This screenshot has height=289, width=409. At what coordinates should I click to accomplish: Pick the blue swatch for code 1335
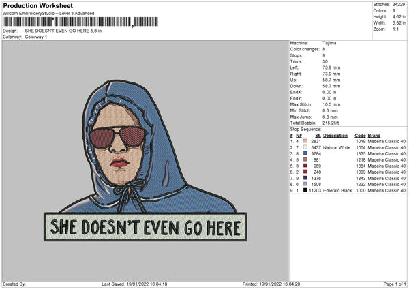pos(305,153)
